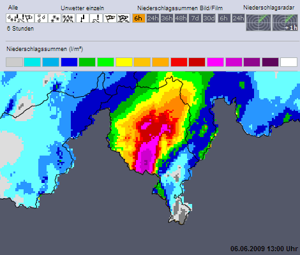The height and width of the screenshot is (255, 300).
Task: Show the 30d precipitation sum
Action: pyautogui.click(x=209, y=18)
